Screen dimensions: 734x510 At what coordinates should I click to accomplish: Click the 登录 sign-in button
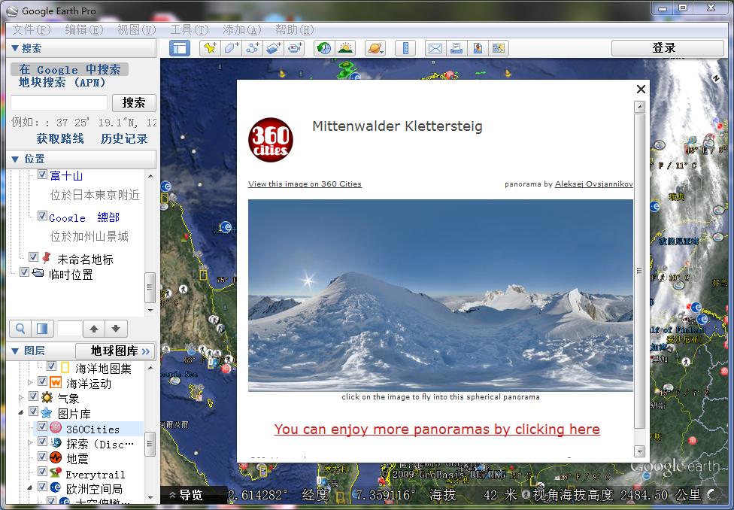tap(668, 48)
